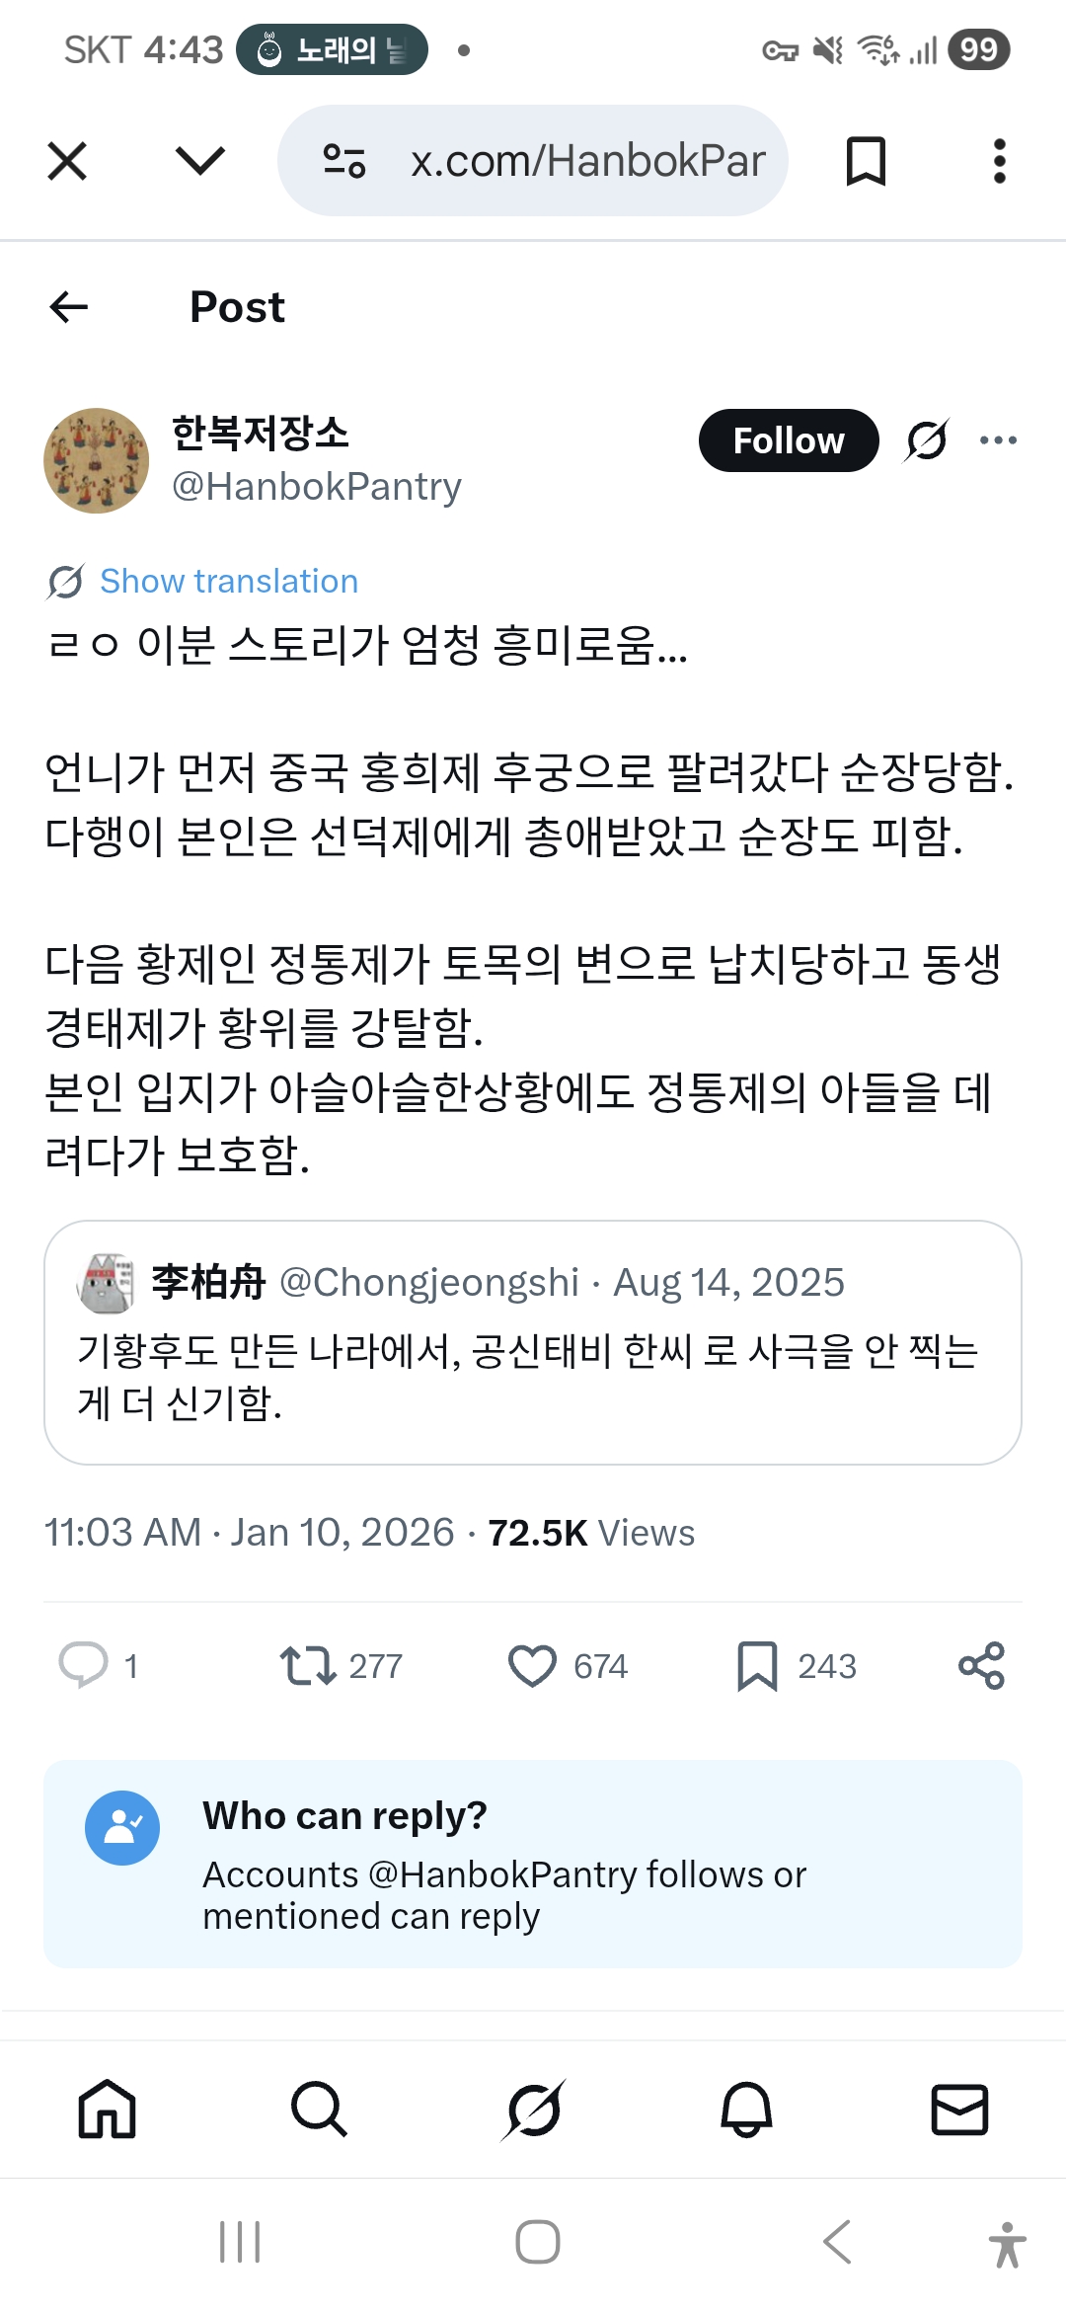Screen dimensions: 1066x2311
Task: Tap the share post icon
Action: click(981, 1665)
